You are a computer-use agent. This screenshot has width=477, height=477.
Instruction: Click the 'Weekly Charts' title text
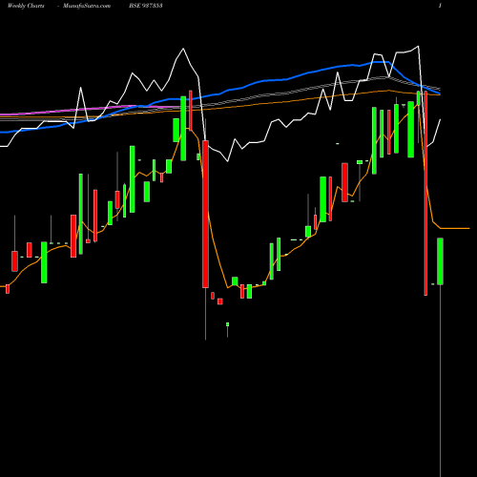pos(26,6)
